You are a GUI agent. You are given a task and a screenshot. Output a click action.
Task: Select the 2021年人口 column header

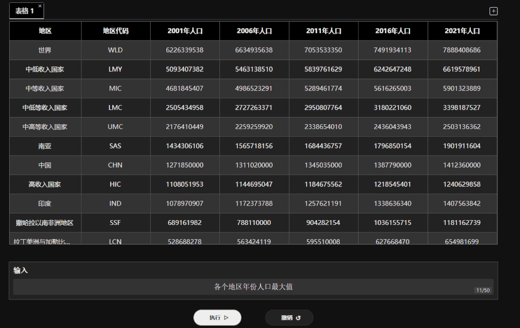tap(462, 31)
